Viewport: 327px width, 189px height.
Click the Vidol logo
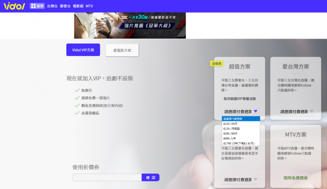[x=14, y=6]
